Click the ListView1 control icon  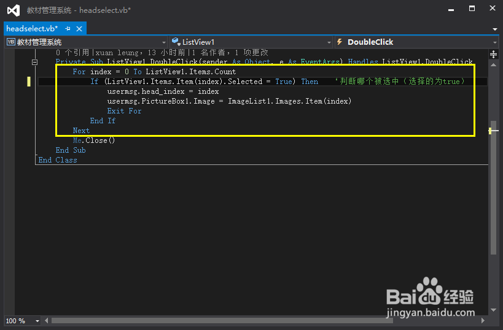[176, 42]
